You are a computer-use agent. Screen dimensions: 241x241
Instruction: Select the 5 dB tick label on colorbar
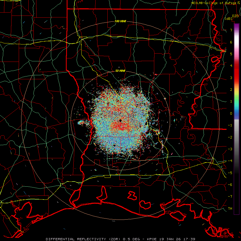tap(231, 54)
